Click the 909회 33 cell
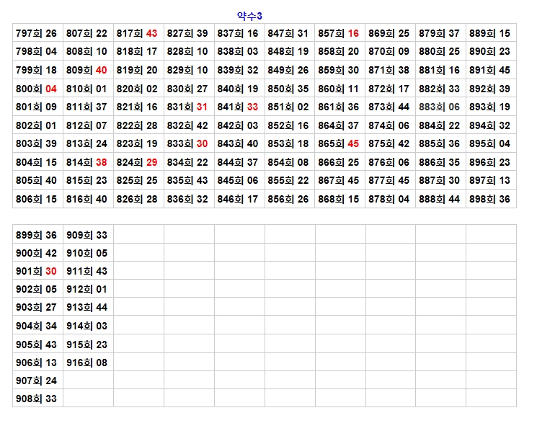537x431 pixels. point(87,234)
